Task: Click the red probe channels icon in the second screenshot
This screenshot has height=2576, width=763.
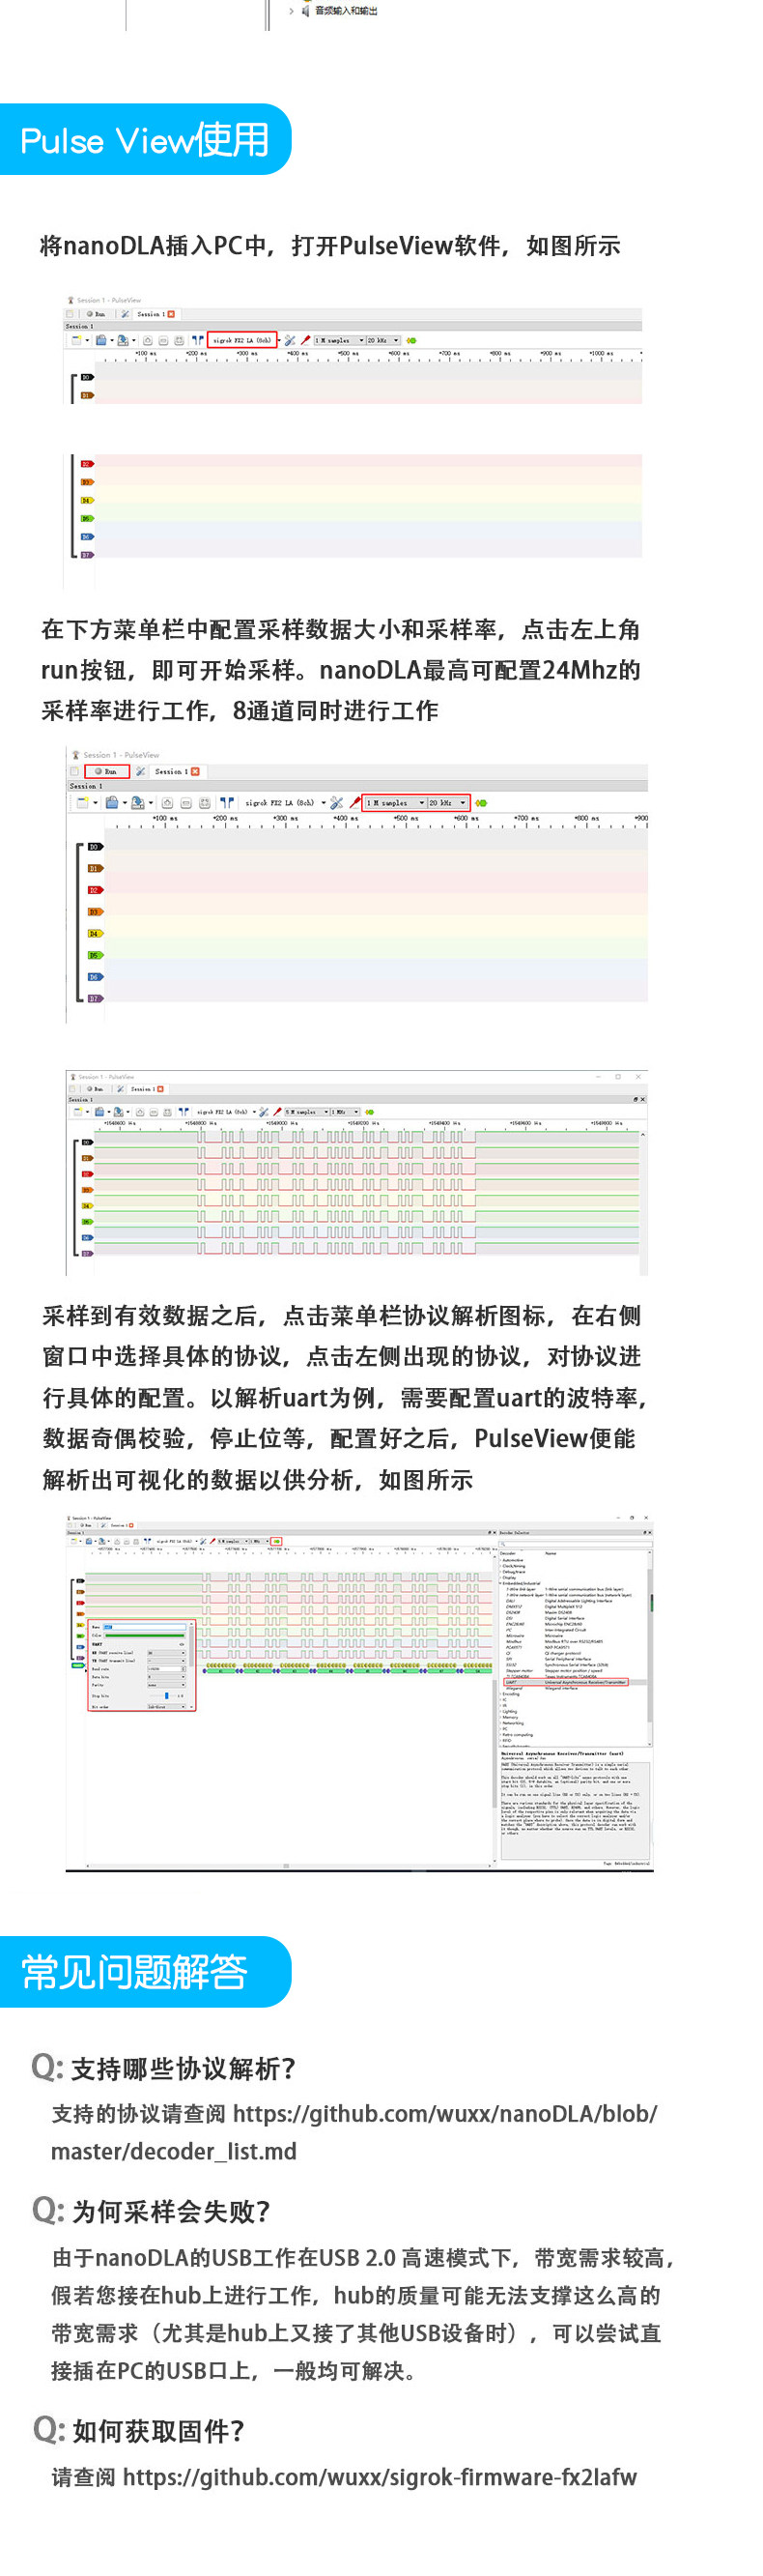Action: coord(354,803)
